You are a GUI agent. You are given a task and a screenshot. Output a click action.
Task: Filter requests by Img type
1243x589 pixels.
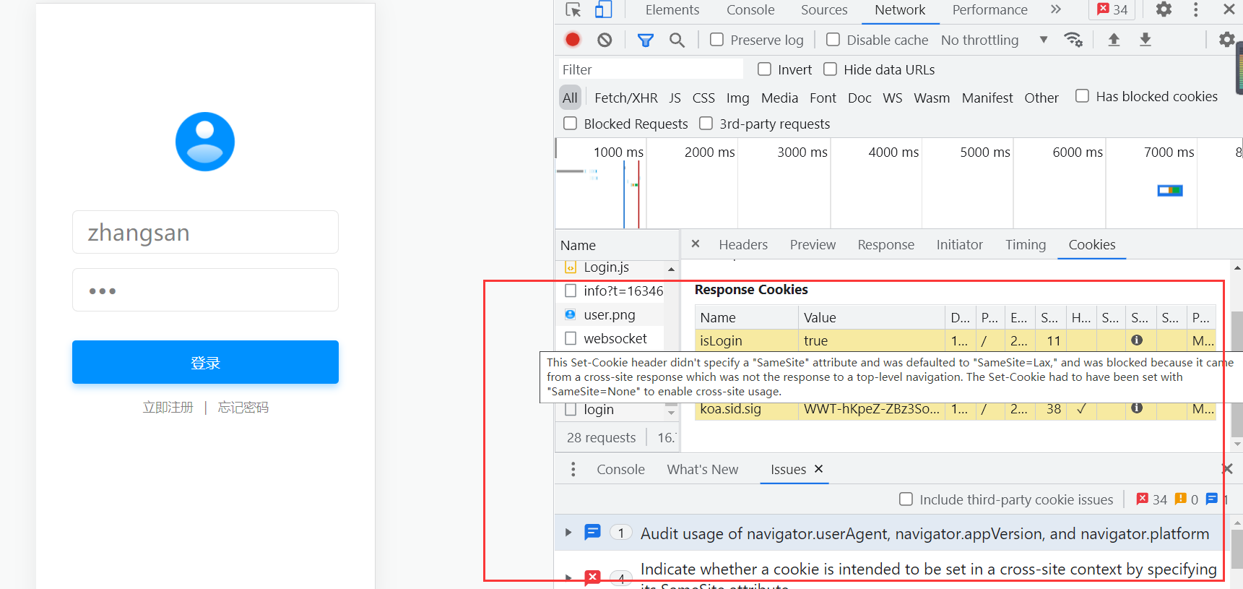(737, 98)
